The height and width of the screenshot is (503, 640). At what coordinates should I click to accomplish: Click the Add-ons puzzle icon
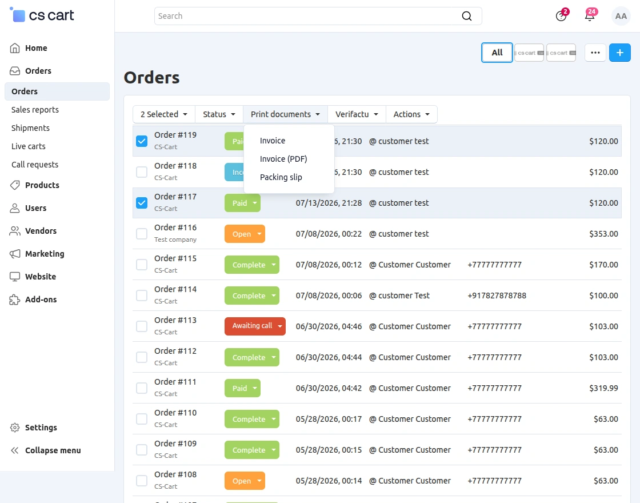(x=15, y=300)
